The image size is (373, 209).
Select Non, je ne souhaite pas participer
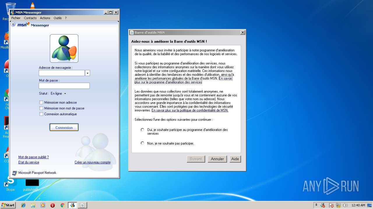[x=142, y=143]
